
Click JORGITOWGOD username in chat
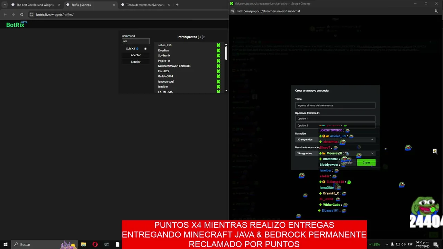(331, 130)
